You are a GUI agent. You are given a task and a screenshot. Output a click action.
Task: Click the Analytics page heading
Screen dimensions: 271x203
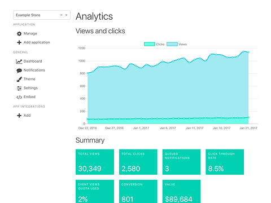pos(94,16)
